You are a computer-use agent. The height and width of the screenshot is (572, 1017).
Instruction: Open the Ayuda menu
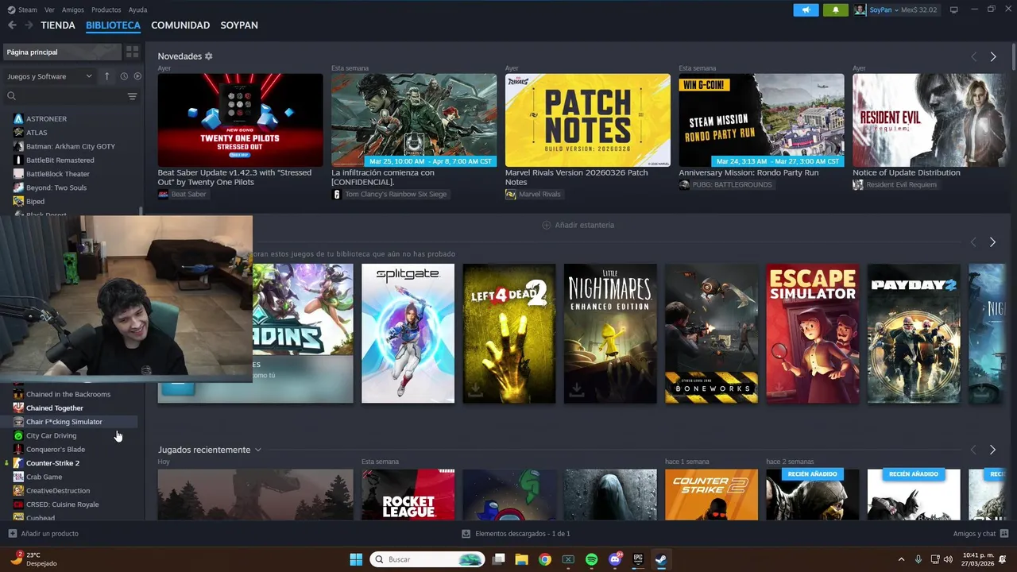pos(137,10)
